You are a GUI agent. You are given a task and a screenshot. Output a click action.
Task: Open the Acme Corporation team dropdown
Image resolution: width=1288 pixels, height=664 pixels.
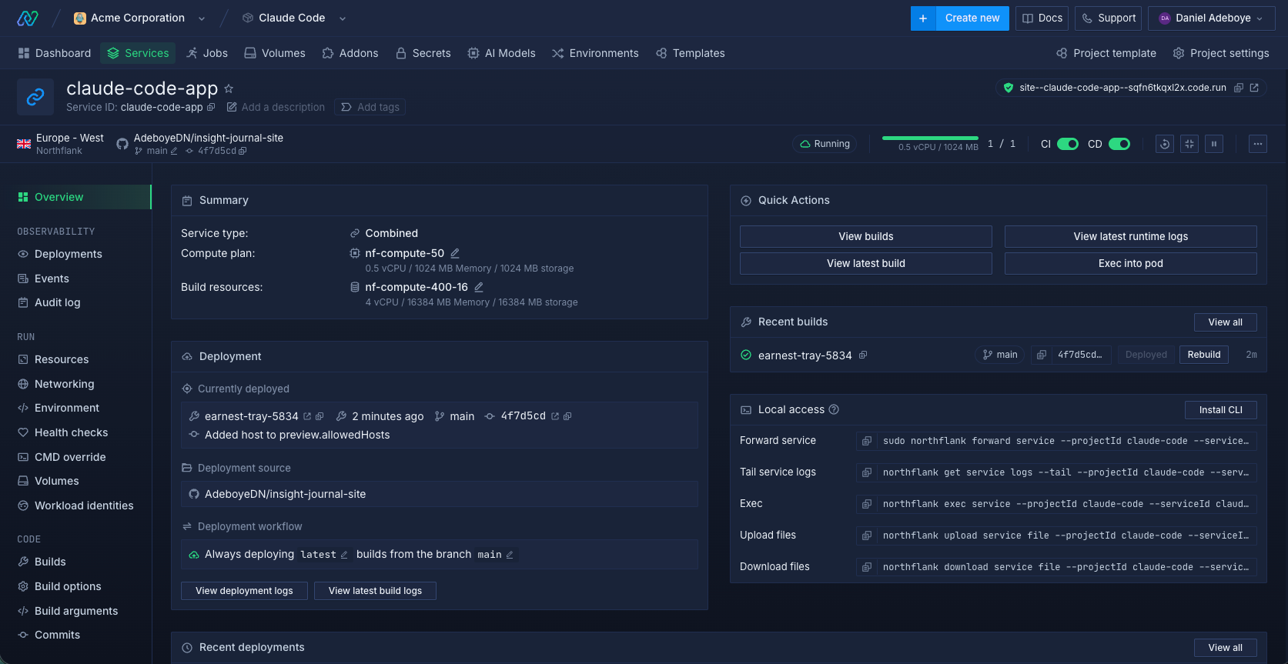[202, 18]
